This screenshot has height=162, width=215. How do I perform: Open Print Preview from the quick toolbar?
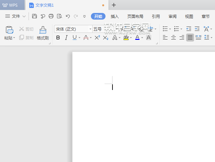click(x=59, y=16)
